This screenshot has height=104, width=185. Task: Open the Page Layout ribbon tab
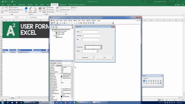click(22, 5)
